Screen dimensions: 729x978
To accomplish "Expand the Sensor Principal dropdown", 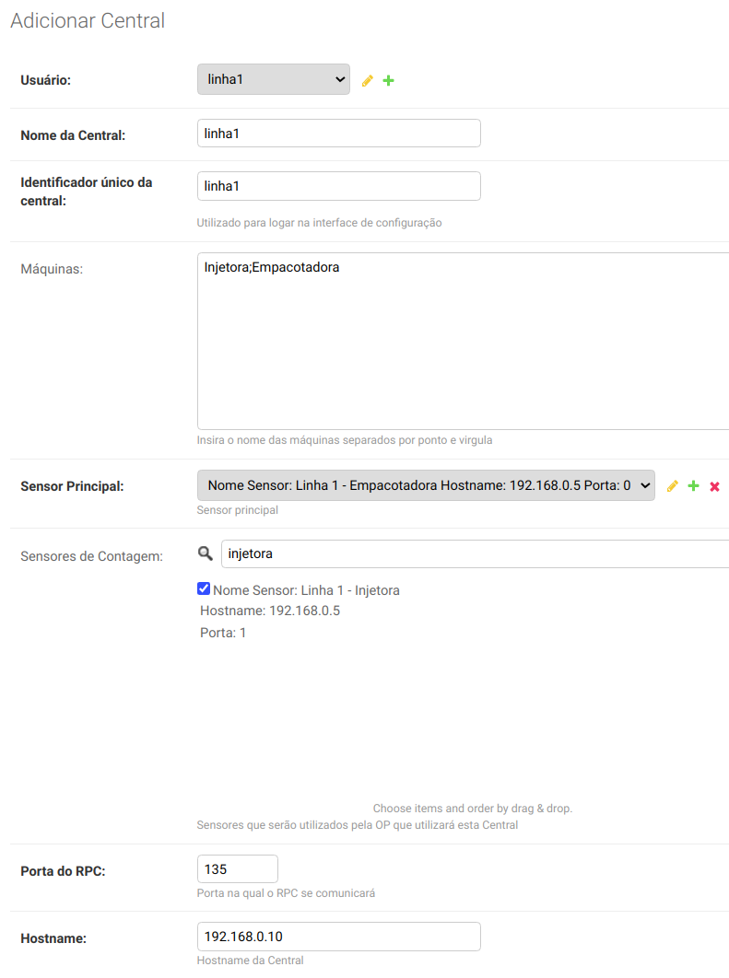I will (x=425, y=485).
